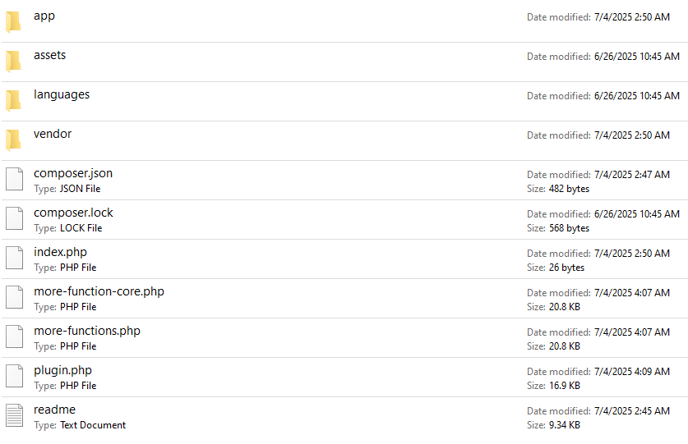
Task: Select the more-functions.php file icon
Action: pyautogui.click(x=14, y=336)
